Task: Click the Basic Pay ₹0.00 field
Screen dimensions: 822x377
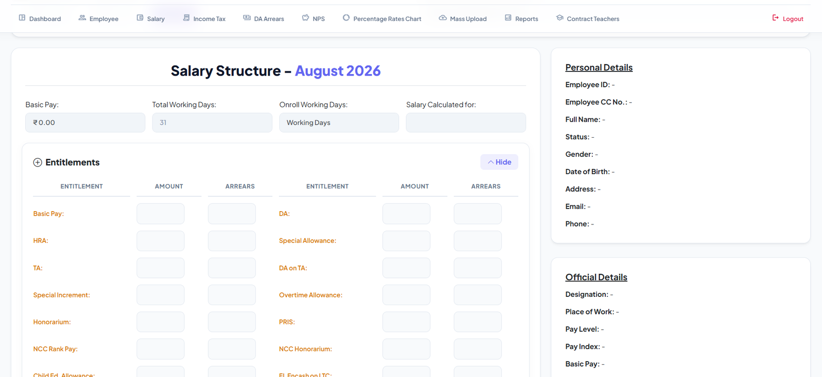Action: tap(85, 123)
